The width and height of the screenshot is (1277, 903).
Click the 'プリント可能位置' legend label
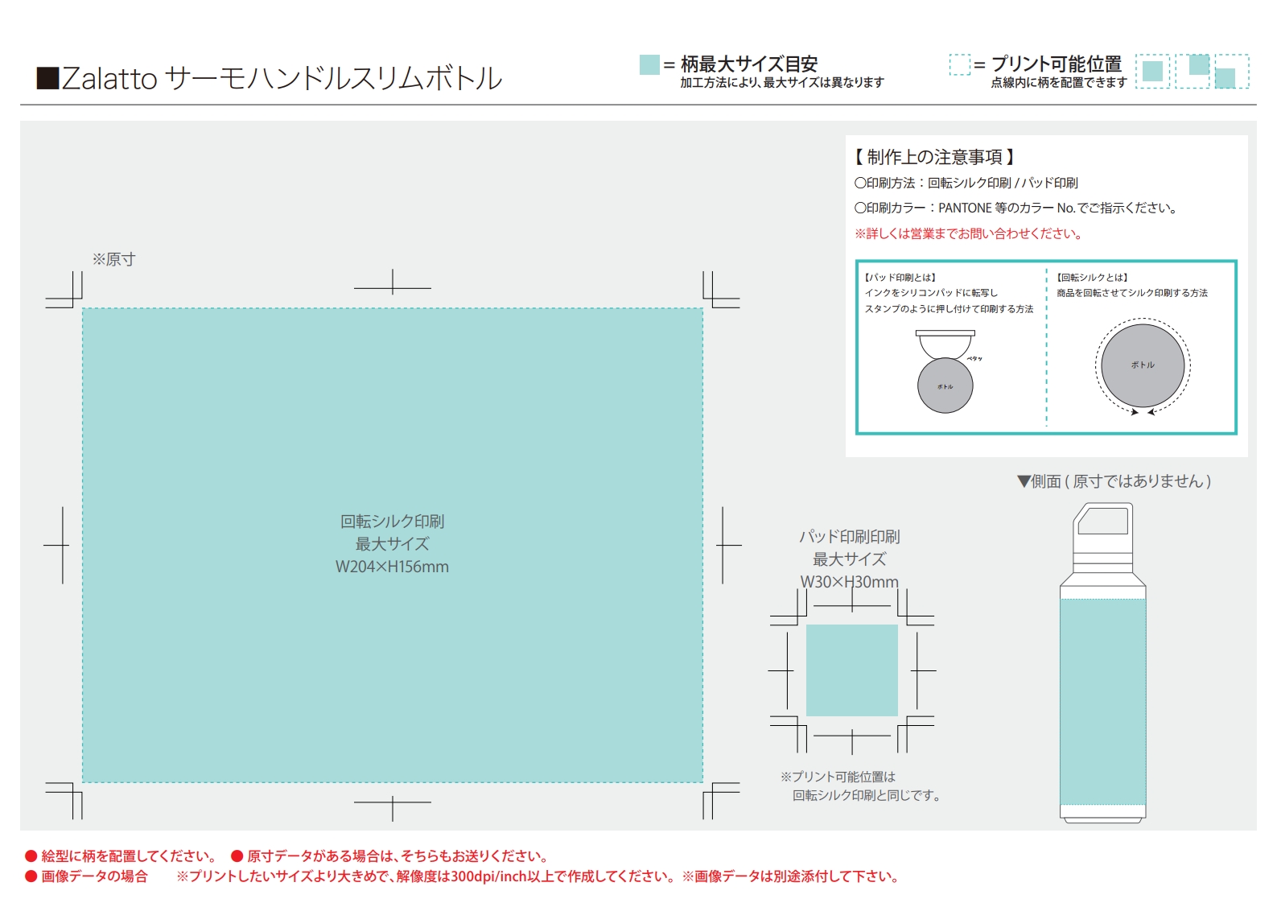[x=1057, y=64]
